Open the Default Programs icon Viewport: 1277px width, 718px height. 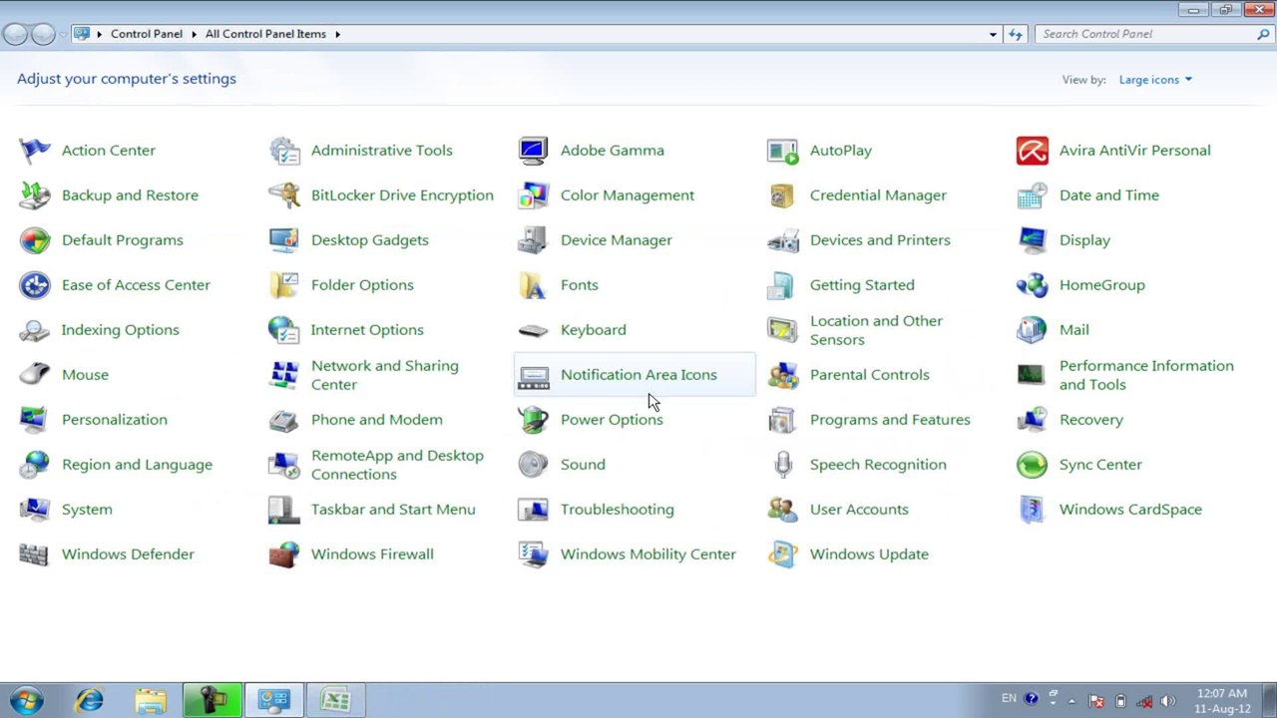[35, 240]
